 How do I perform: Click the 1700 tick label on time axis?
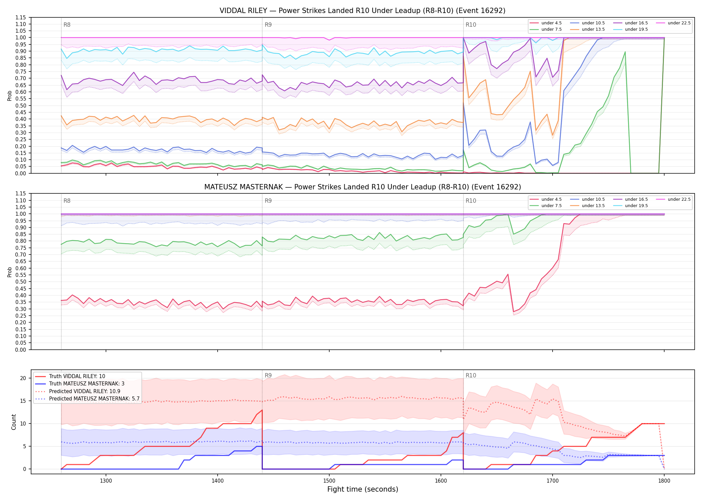[x=553, y=481]
